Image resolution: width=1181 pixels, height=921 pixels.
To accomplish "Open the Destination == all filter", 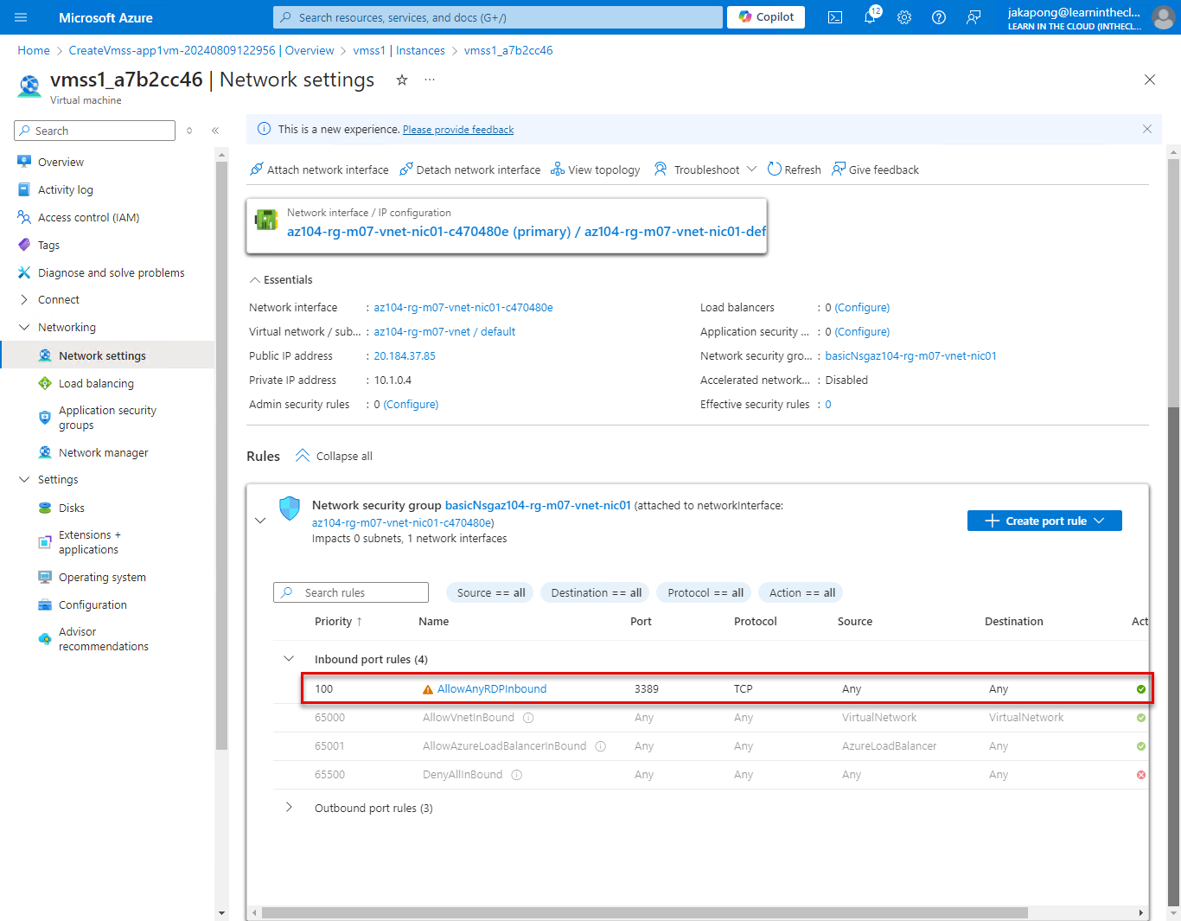I will tap(596, 592).
